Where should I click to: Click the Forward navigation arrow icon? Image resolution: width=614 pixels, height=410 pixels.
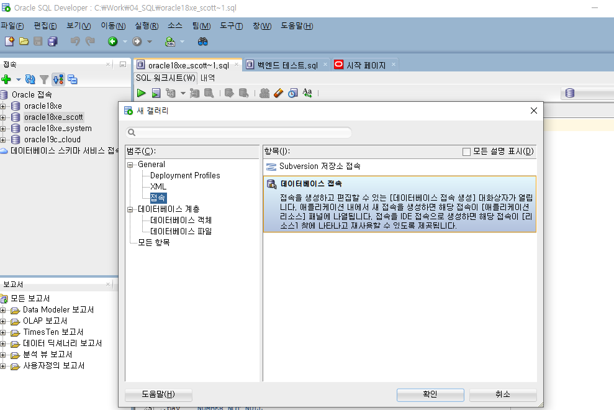point(137,41)
